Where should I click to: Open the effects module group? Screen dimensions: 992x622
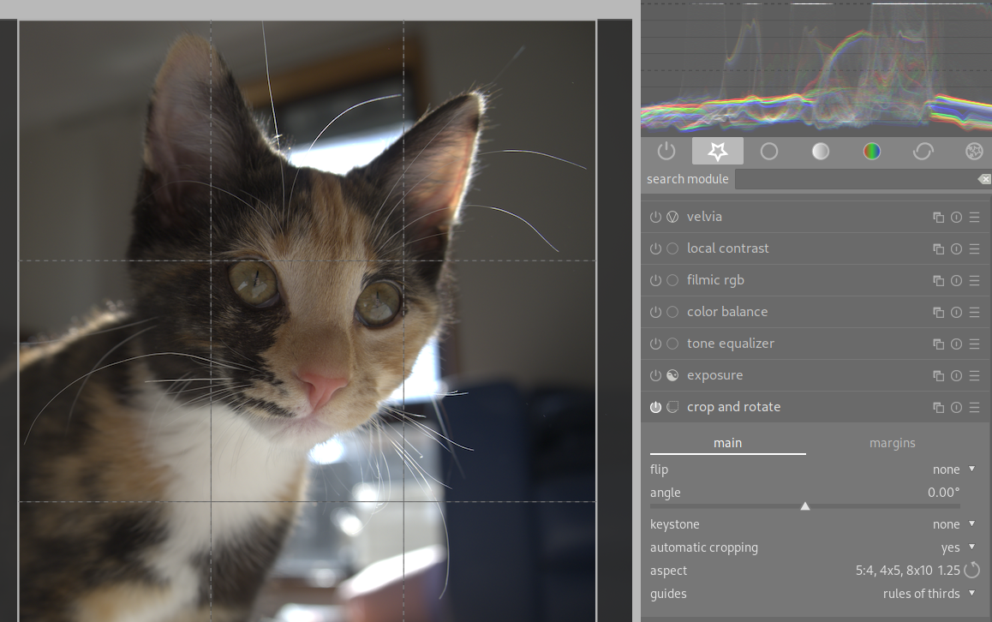point(974,151)
